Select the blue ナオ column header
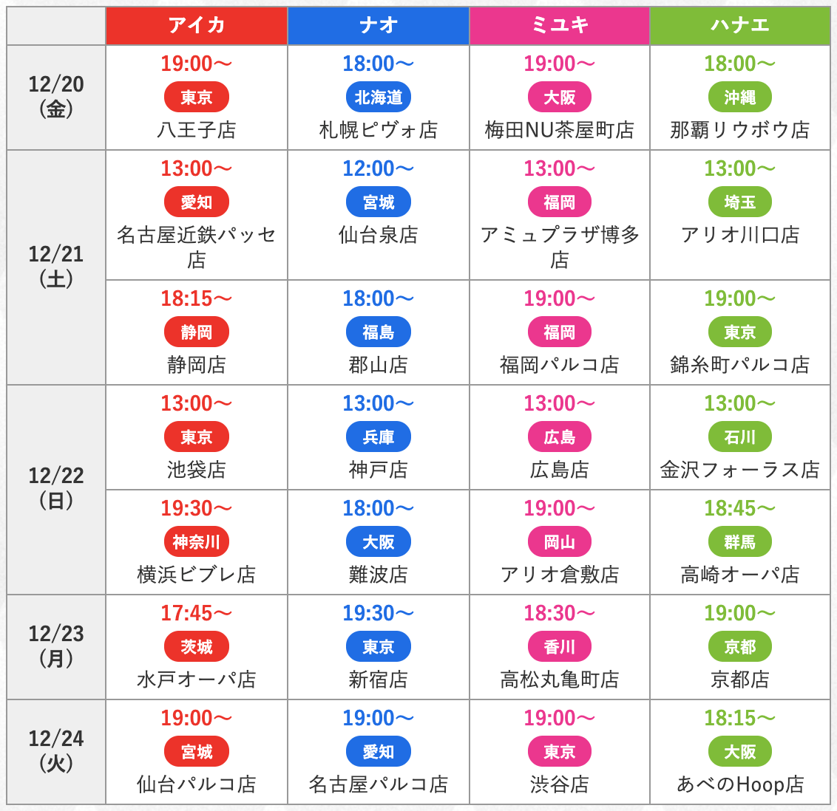 click(x=379, y=26)
